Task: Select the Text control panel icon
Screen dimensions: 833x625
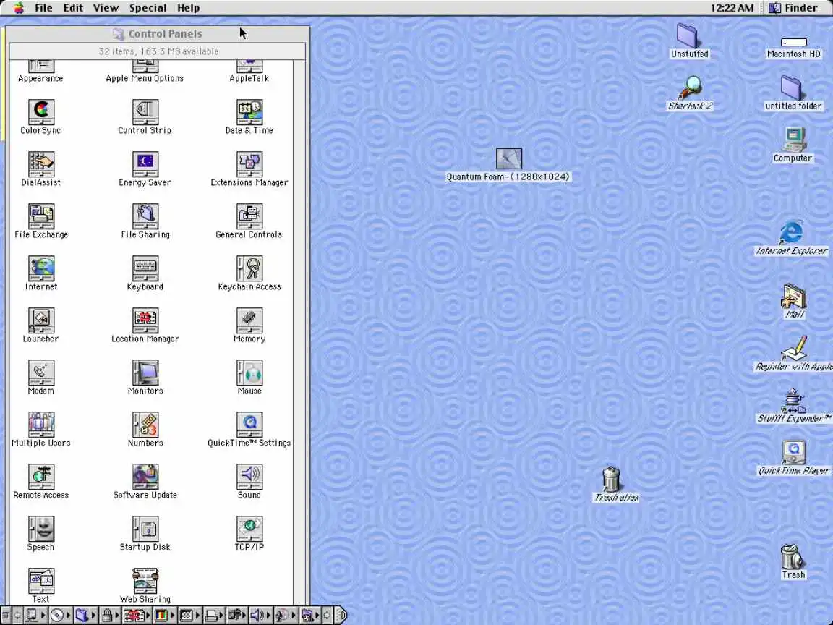Action: [x=41, y=581]
